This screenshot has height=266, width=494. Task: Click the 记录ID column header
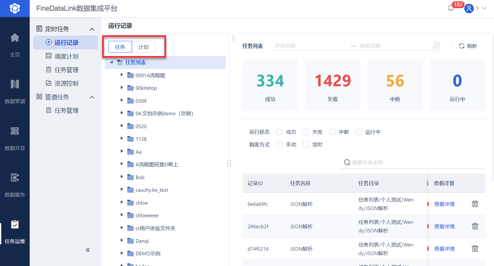click(x=255, y=183)
